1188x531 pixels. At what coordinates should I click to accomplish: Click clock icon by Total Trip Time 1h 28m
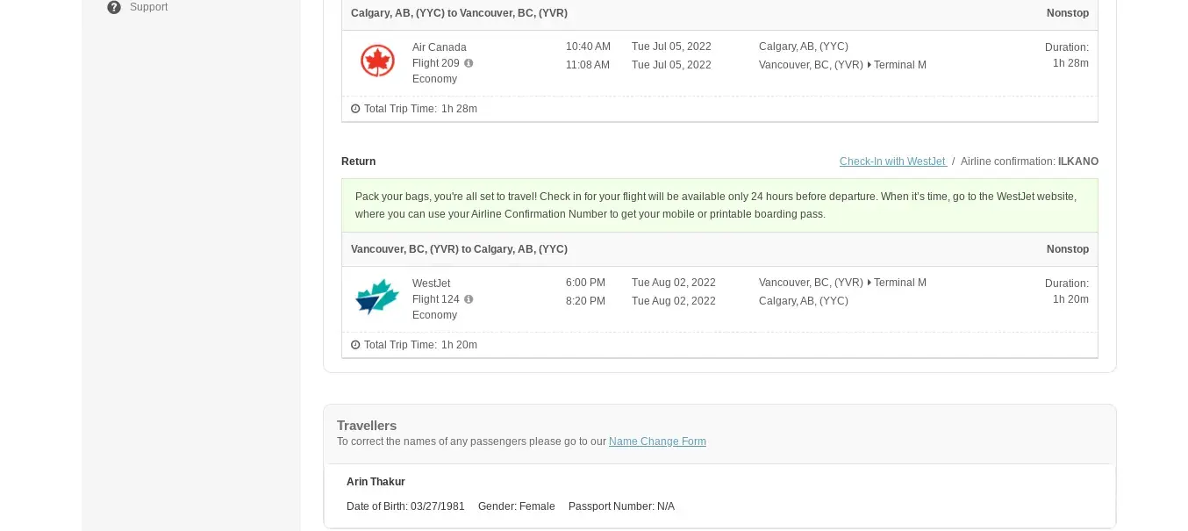click(x=355, y=109)
